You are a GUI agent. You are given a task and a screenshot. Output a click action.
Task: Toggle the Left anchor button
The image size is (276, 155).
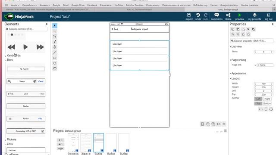tap(258, 99)
